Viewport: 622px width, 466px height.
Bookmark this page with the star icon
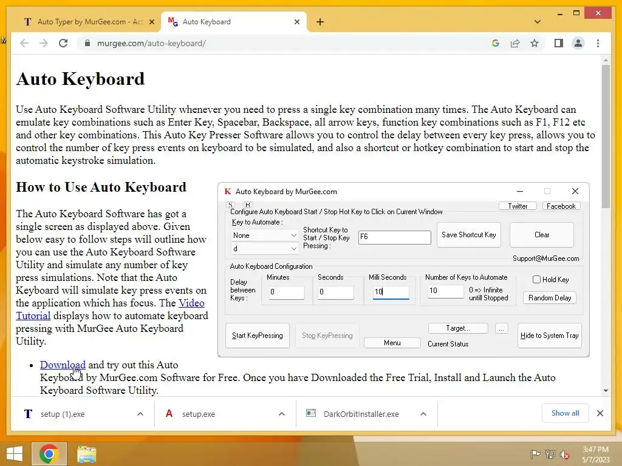click(535, 43)
